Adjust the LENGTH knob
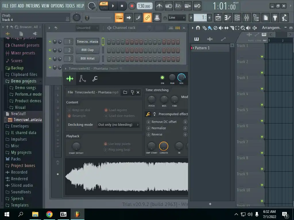Viewport: 294px width, 220px height. pyautogui.click(x=163, y=146)
